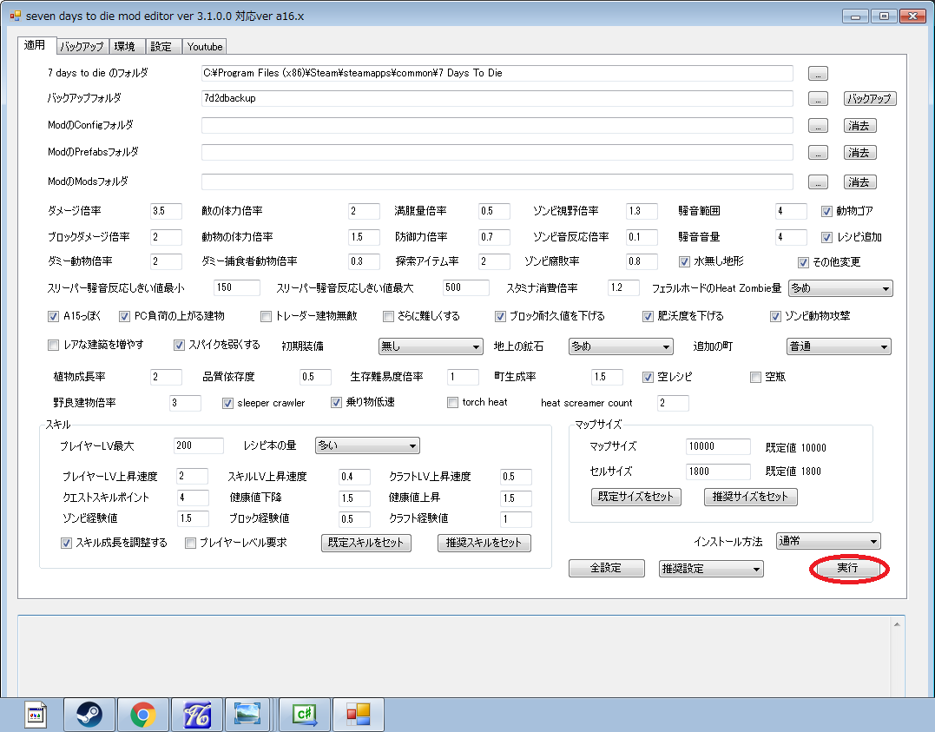
Task: Open the インストール方法 dropdown
Action: 828,541
